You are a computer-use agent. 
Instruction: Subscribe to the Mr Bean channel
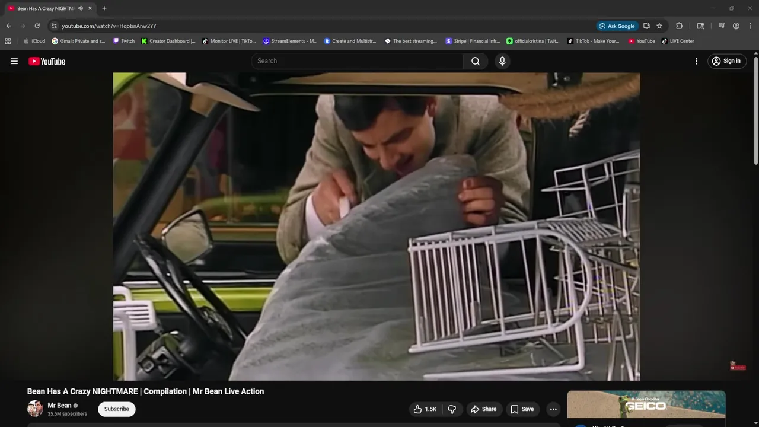pos(117,409)
